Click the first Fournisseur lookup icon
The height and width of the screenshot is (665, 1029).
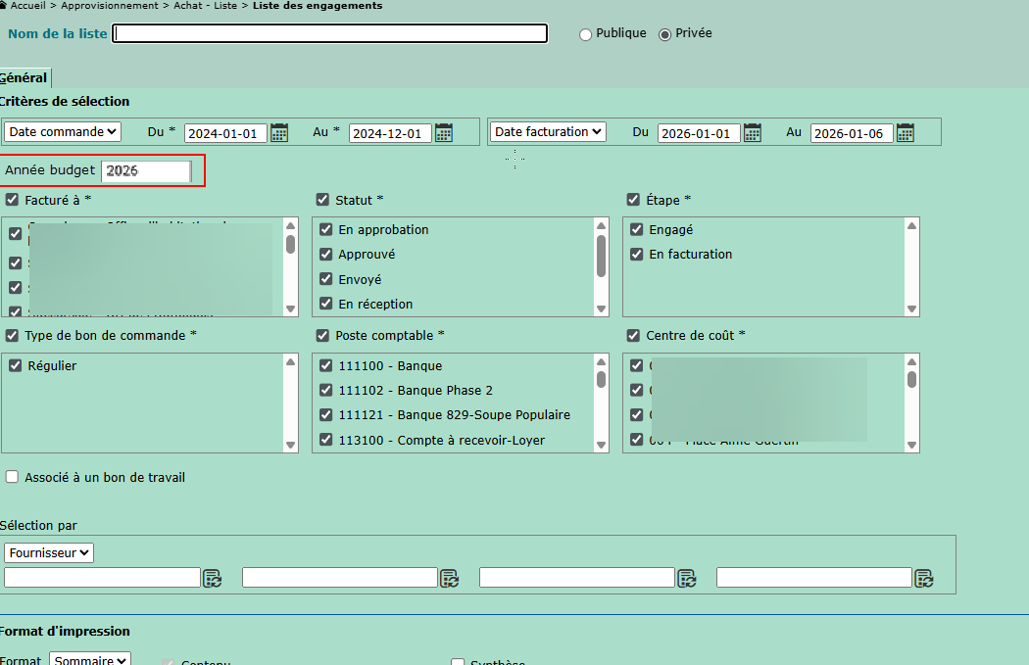pyautogui.click(x=212, y=578)
